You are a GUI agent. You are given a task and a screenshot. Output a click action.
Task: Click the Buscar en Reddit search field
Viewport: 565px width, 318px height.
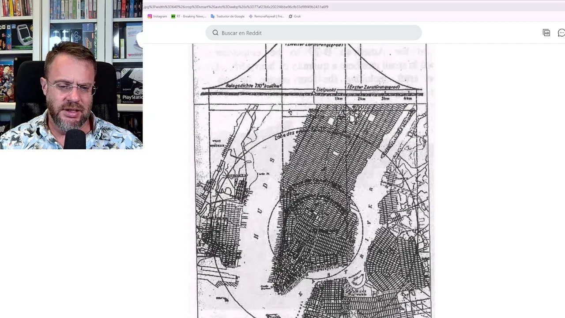[x=313, y=33]
